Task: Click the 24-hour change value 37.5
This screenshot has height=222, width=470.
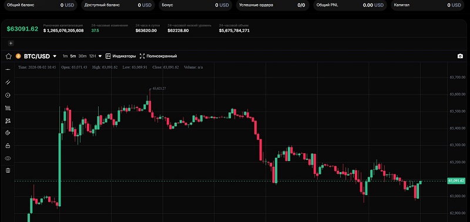Action: pyautogui.click(x=95, y=31)
